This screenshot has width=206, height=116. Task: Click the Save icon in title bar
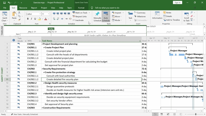pos(4,3)
